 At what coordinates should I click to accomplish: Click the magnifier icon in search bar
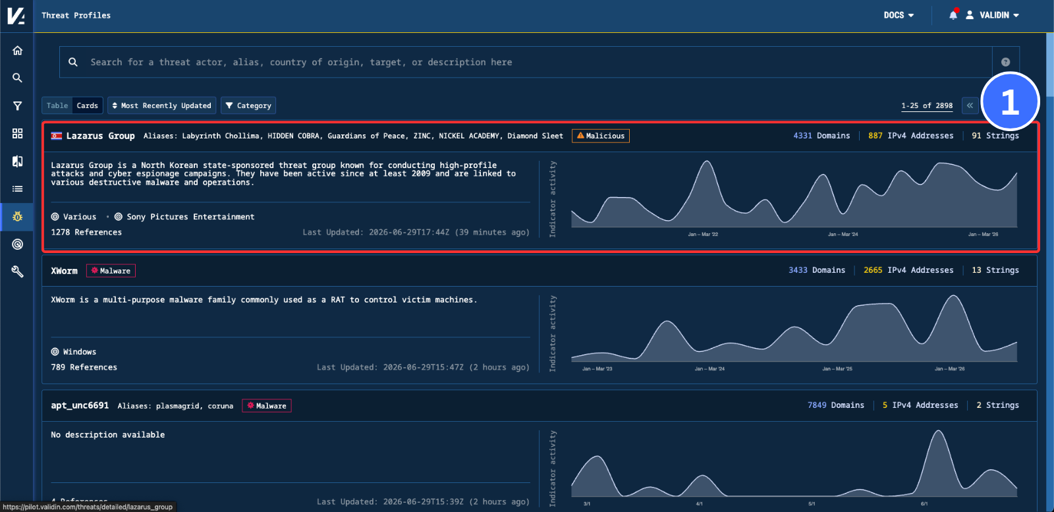pos(73,62)
